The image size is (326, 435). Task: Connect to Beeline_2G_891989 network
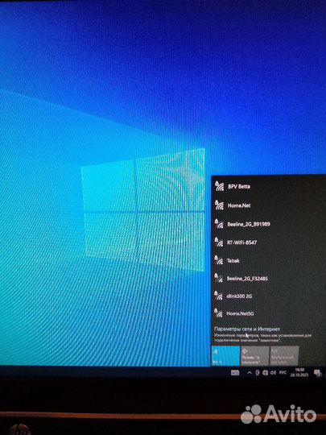pyautogui.click(x=268, y=224)
